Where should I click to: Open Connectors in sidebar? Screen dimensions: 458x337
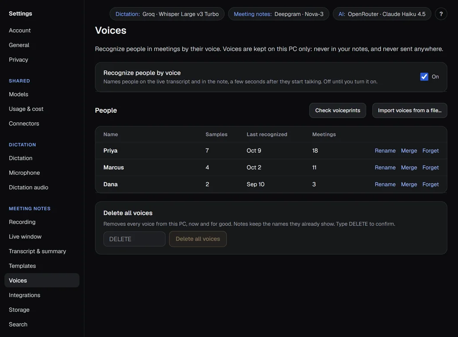click(42, 123)
